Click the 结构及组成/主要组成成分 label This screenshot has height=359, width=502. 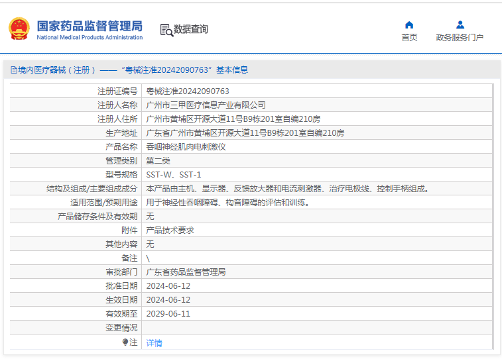(92, 189)
